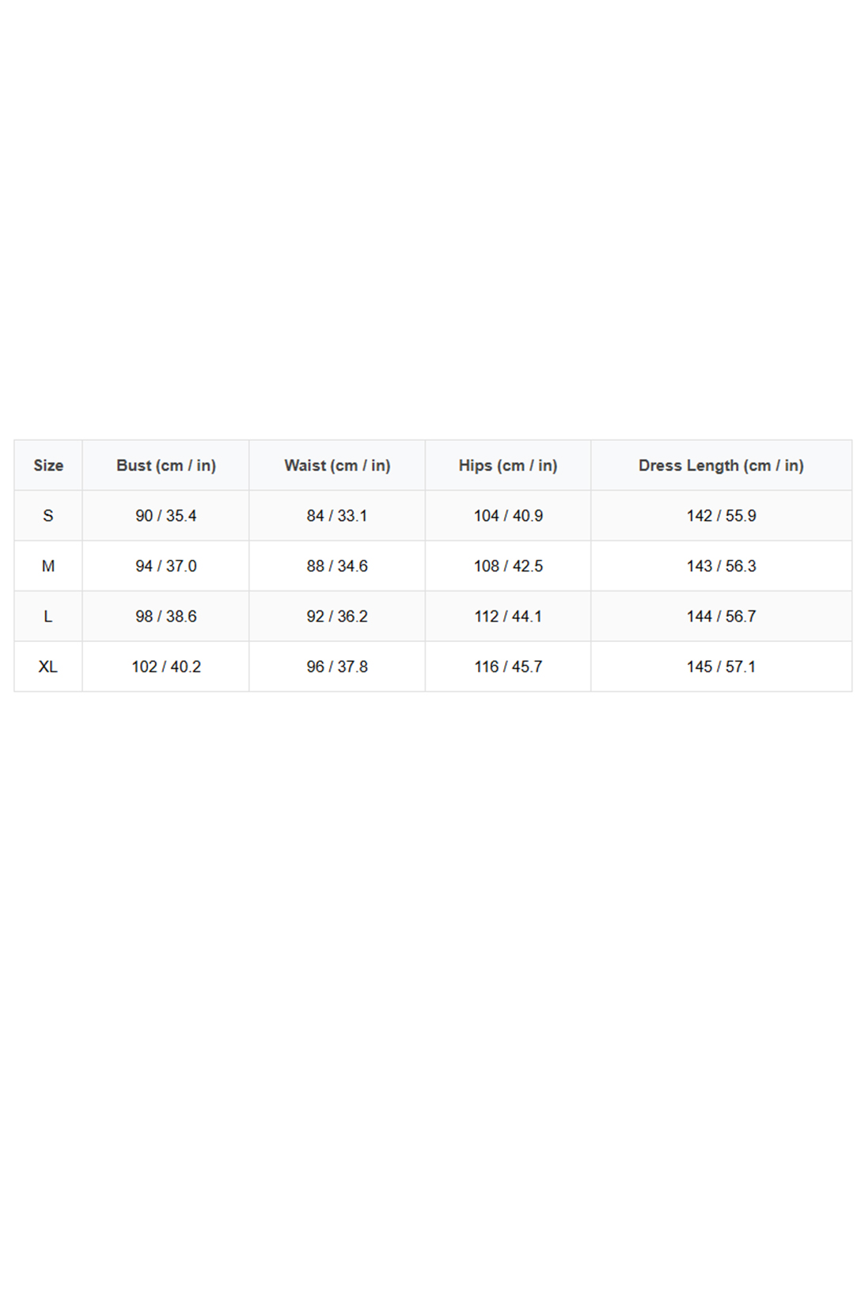Image resolution: width=861 pixels, height=1292 pixels.
Task: Click the 108 / 42.5 hips cell
Action: click(x=508, y=566)
